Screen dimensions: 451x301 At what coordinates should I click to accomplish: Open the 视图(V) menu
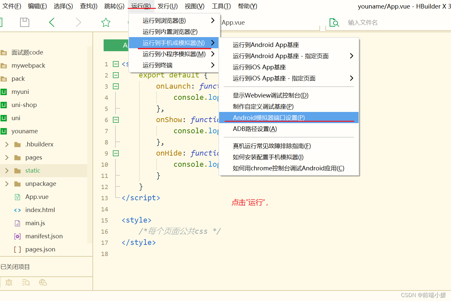[194, 6]
